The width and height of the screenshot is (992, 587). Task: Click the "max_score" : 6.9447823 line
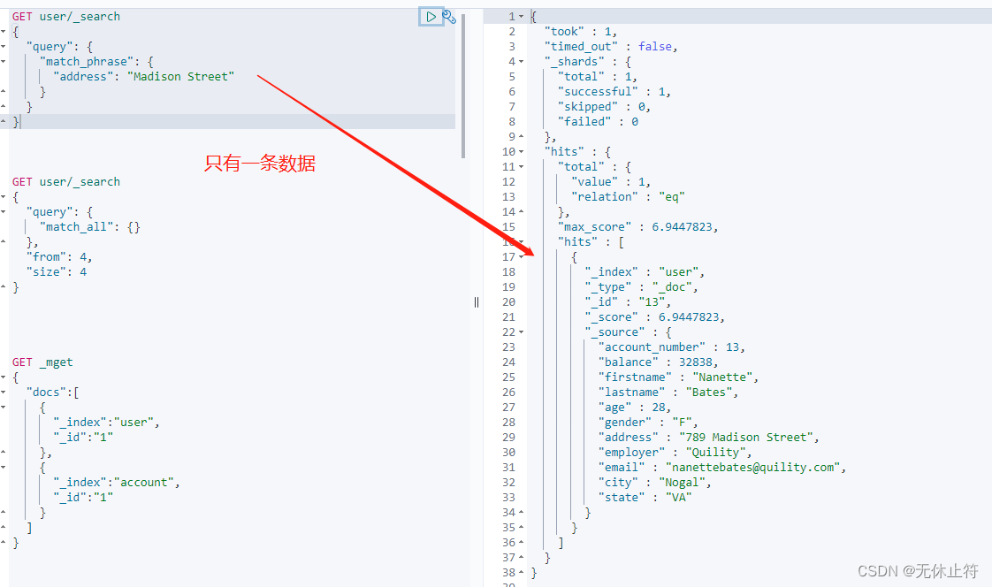[x=638, y=227]
